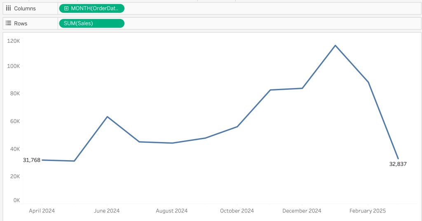Click the 0K sales axis tick label

(x=16, y=200)
